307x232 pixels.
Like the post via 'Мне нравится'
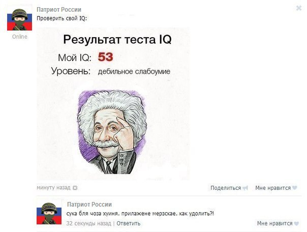click(273, 188)
